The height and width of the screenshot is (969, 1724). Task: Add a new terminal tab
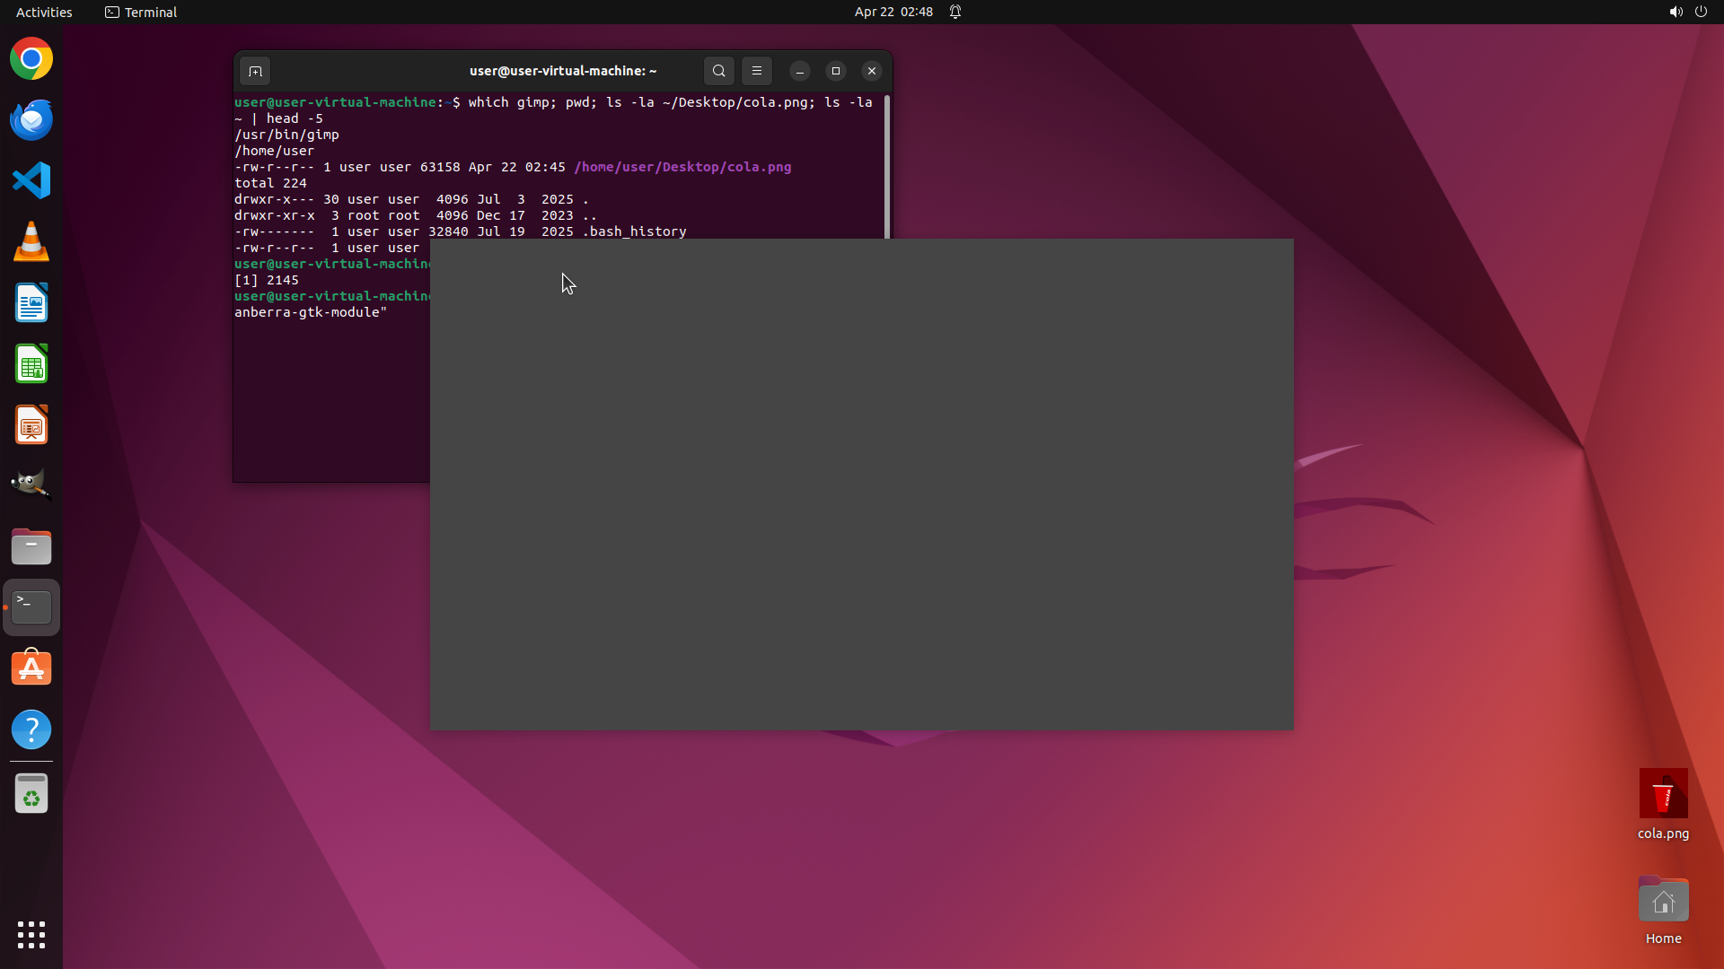[255, 71]
